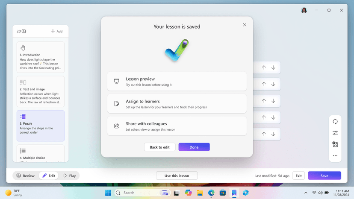Viewport: 354px width, 199px height.
Task: Move first puzzle step down
Action: tap(273, 67)
